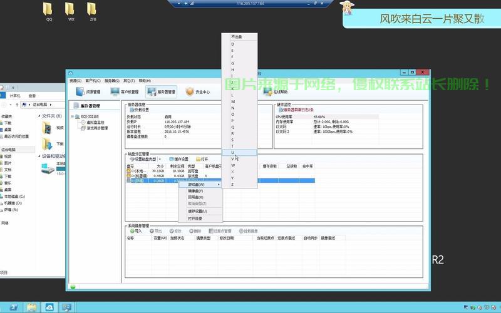Viewport: 501px width, 313px height.
Task: Click 缓存设置 icon in disk toolbar
Action: tap(171, 159)
